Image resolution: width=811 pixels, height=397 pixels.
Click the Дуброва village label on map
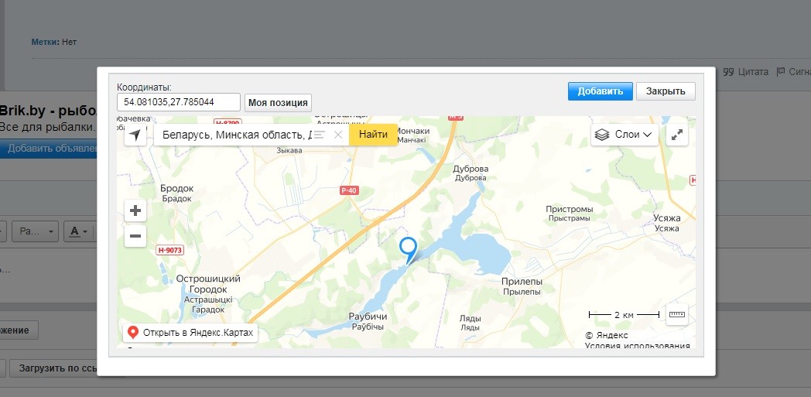471,169
